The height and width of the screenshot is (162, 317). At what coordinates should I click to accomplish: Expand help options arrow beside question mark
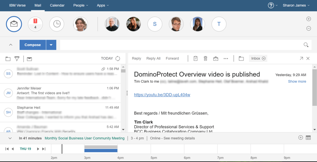pos(277,5)
